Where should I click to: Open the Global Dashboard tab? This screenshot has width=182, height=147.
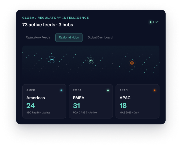point(100,37)
